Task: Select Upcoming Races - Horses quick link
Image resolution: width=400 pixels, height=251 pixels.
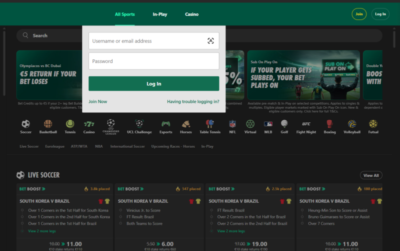Action: (x=173, y=146)
